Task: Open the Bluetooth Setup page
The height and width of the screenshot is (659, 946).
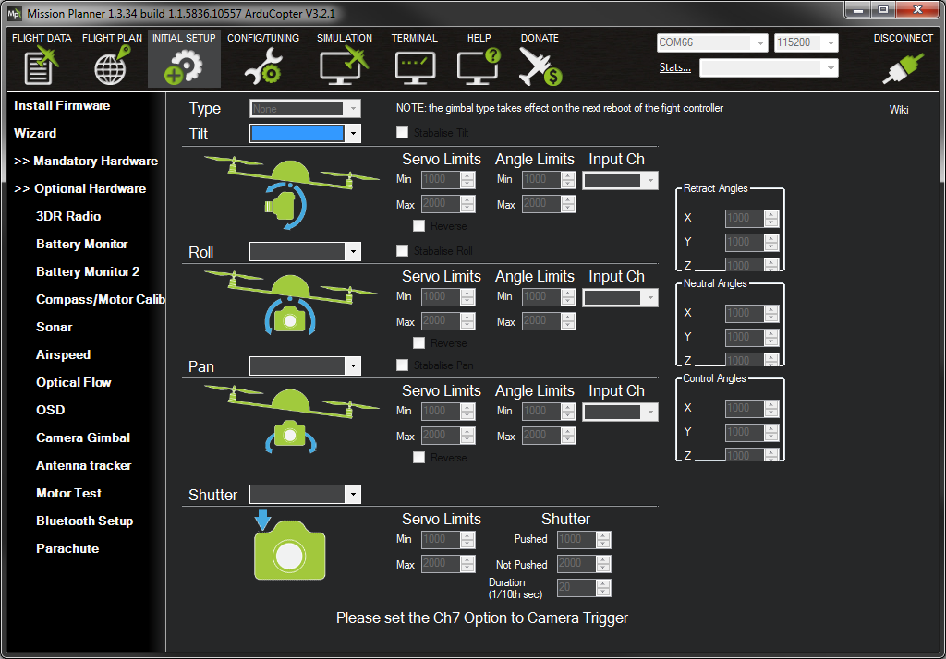Action: (x=84, y=521)
